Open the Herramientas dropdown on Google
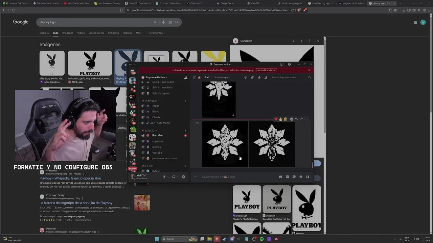The width and height of the screenshot is (433, 243). coord(156,33)
